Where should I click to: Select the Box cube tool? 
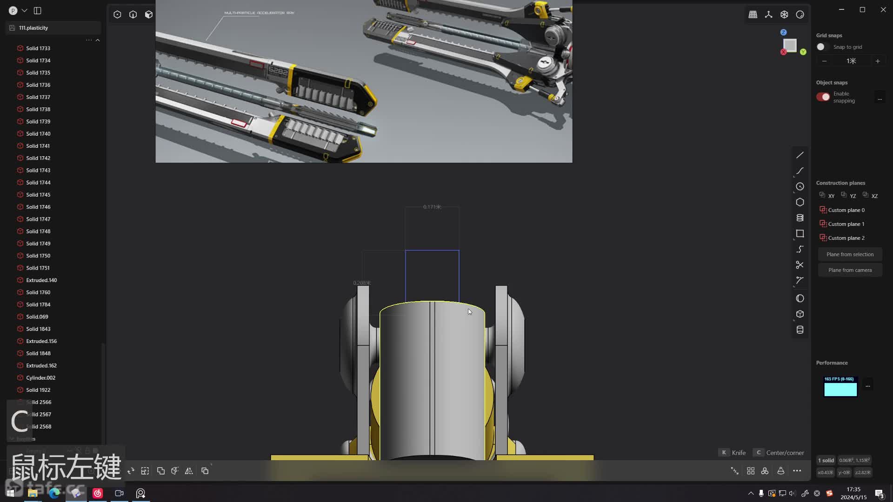800,314
